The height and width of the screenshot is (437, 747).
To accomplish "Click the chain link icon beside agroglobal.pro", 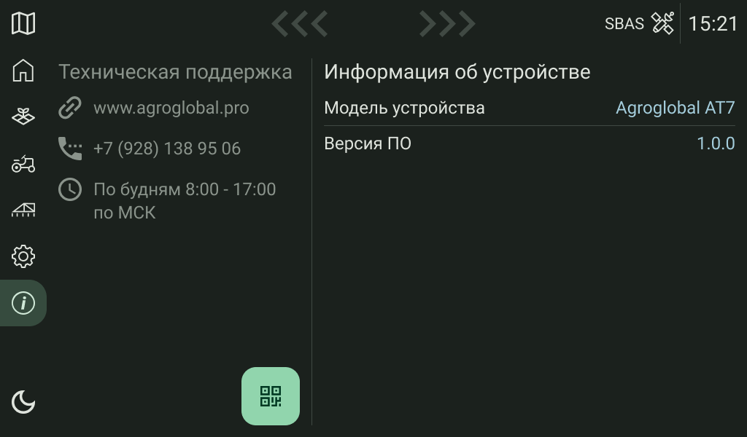I will pos(69,107).
